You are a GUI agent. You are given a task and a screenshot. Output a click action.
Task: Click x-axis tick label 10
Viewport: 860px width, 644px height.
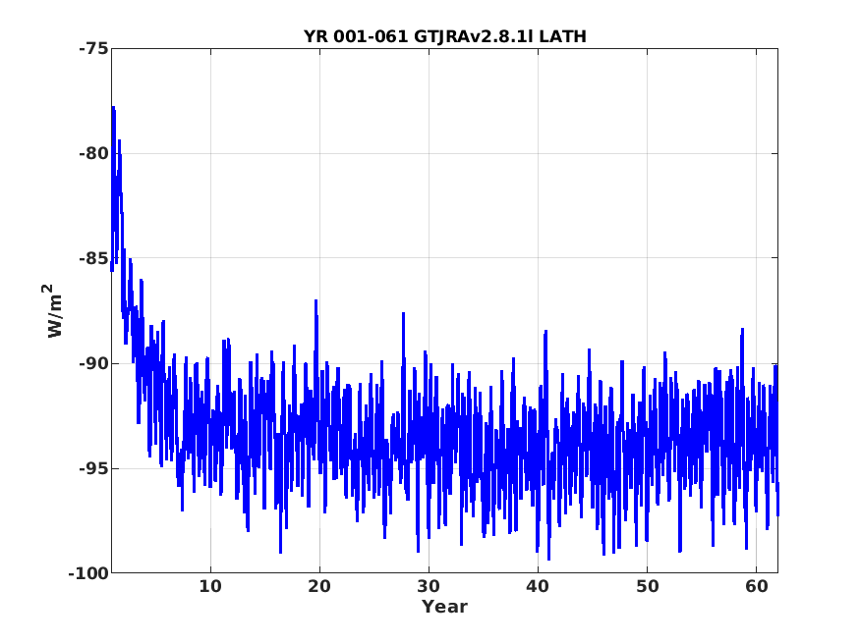pyautogui.click(x=210, y=586)
